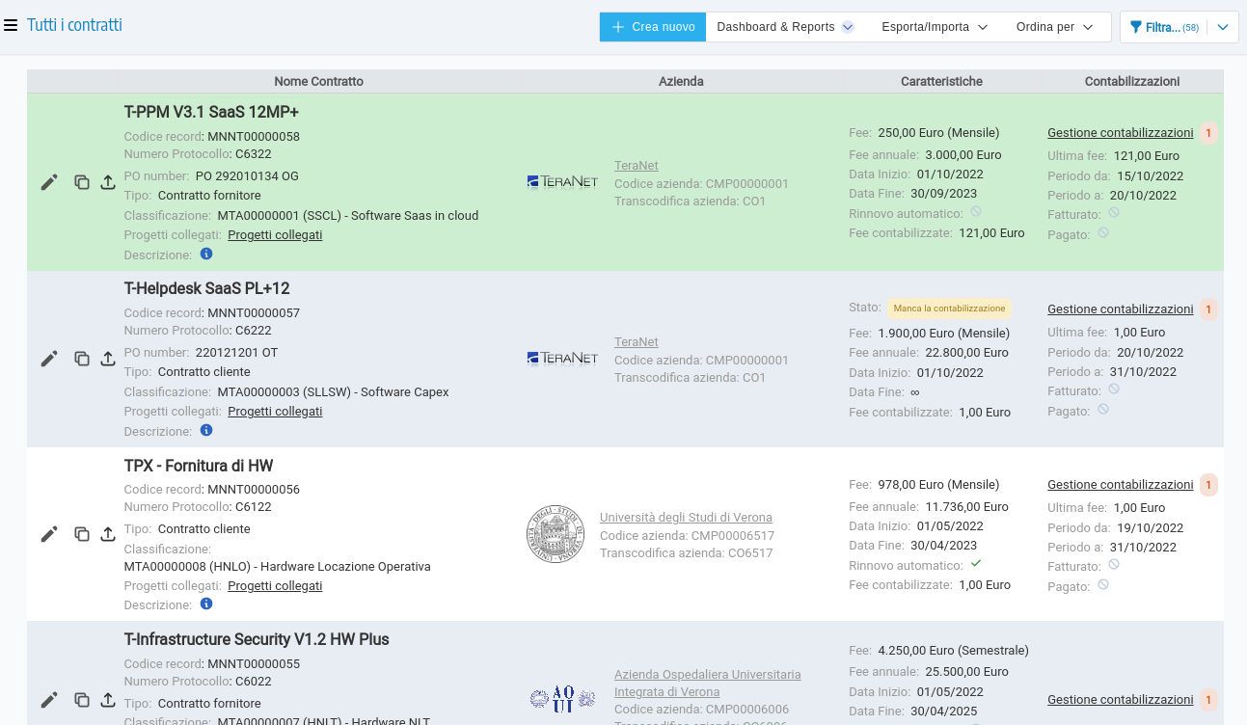The height and width of the screenshot is (725, 1247).
Task: Edit the T-Infrastructure Security V1.2 HW Plus contract
Action: 49,700
